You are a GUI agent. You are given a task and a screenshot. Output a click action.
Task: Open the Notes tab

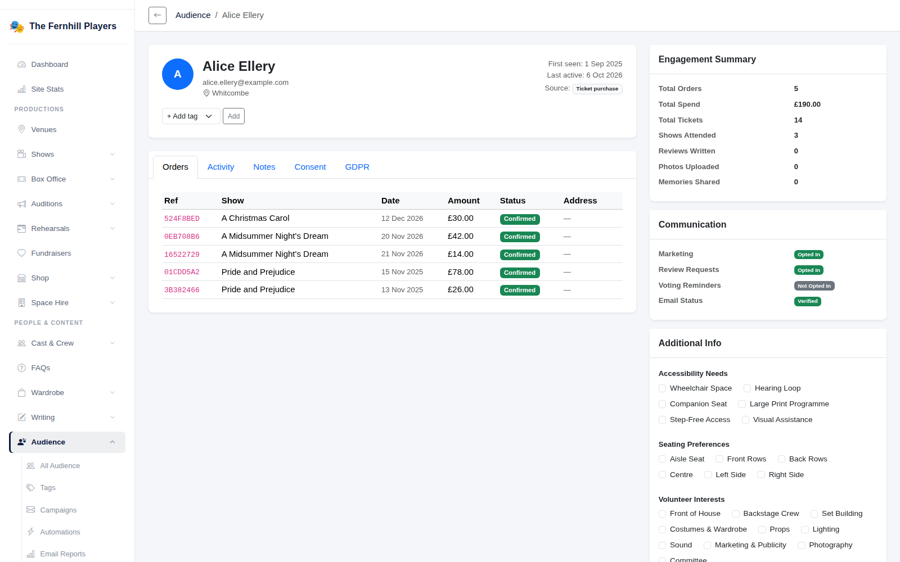264,167
